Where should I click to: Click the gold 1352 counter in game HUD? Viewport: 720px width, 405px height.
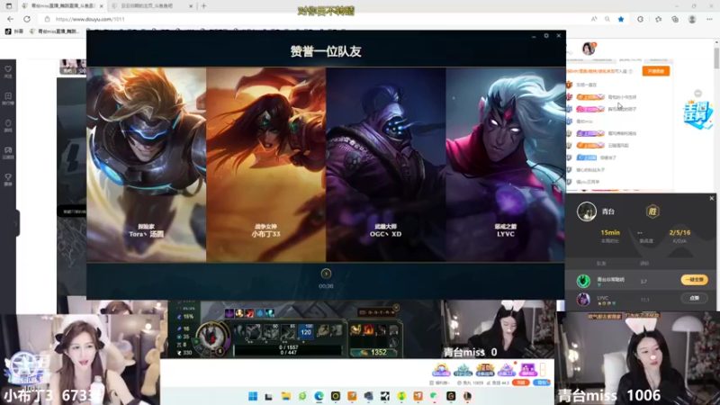(x=374, y=352)
